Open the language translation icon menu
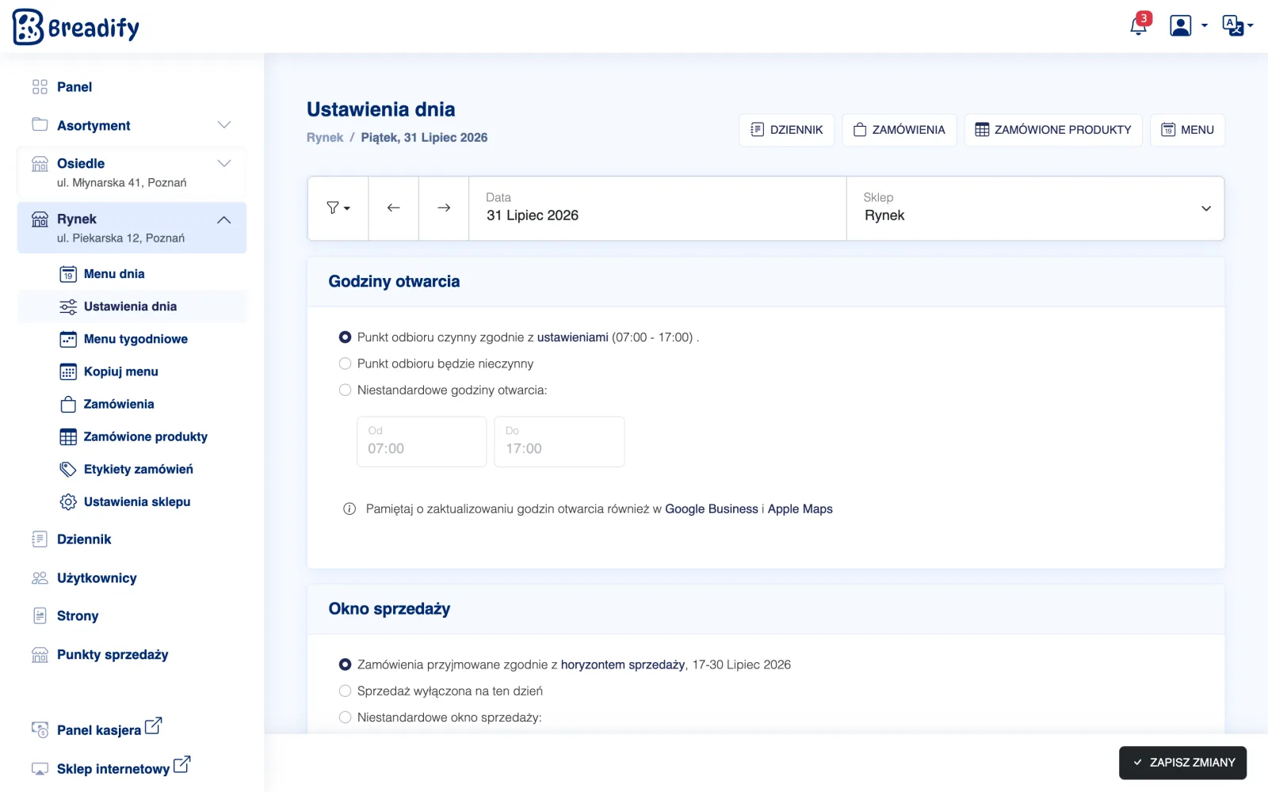 (1237, 25)
